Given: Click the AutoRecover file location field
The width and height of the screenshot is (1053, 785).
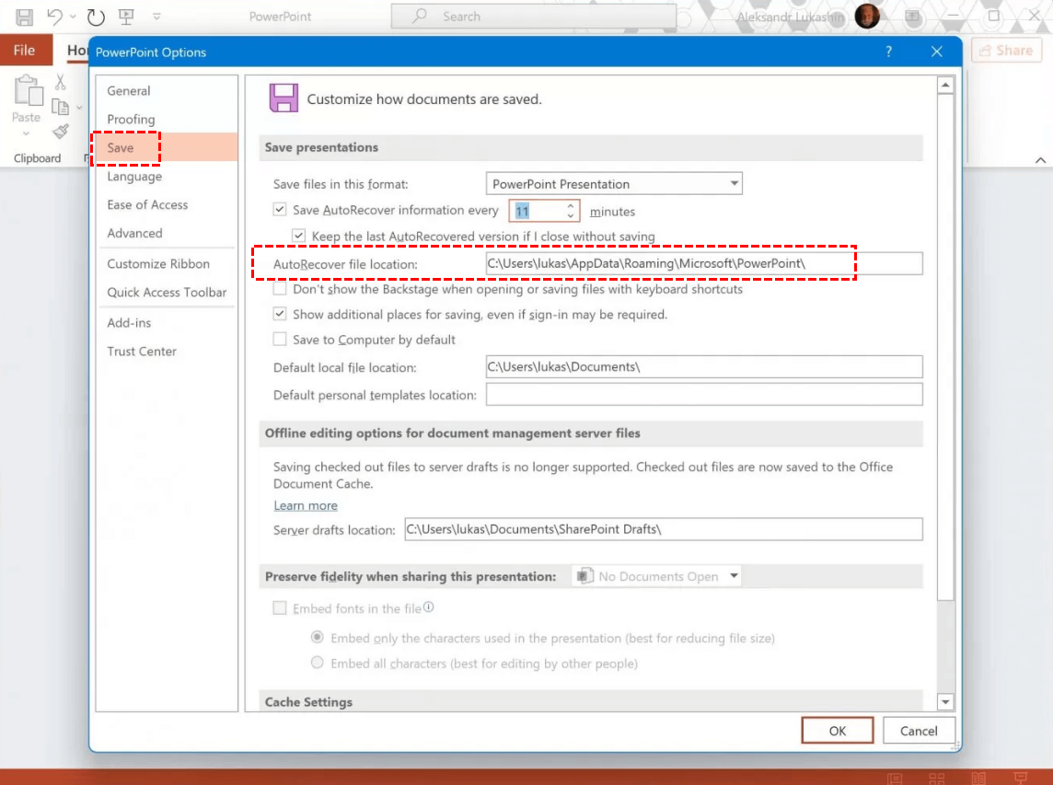Looking at the screenshot, I should click(704, 263).
